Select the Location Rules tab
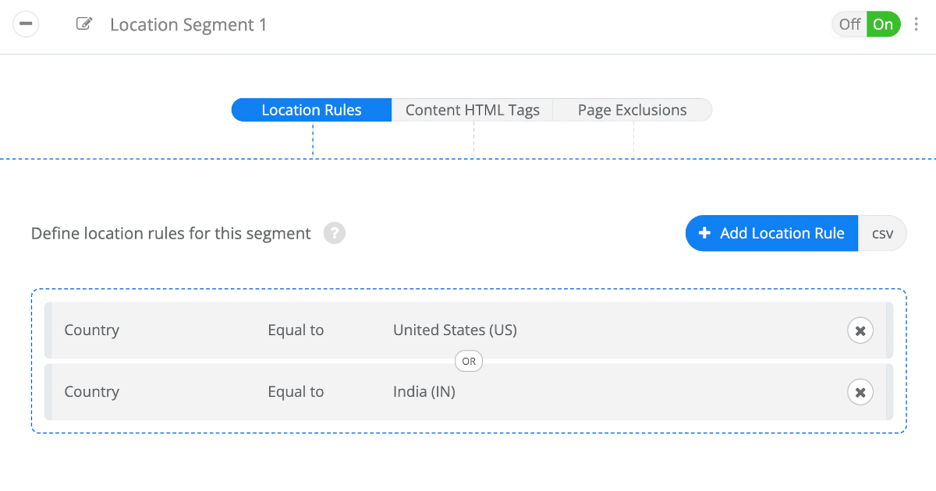The width and height of the screenshot is (936, 491). (x=311, y=110)
